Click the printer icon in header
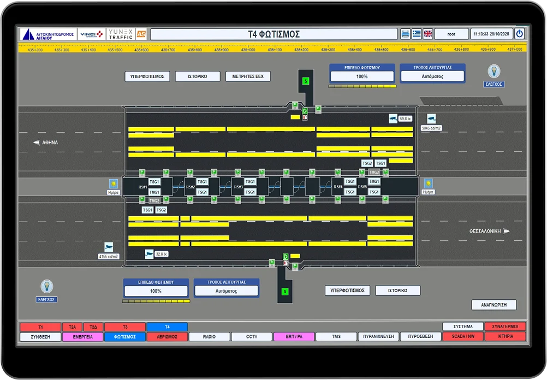This screenshot has height=380, width=547. [405, 34]
